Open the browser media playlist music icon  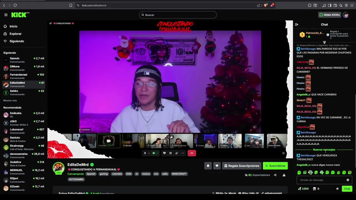(x=324, y=5)
